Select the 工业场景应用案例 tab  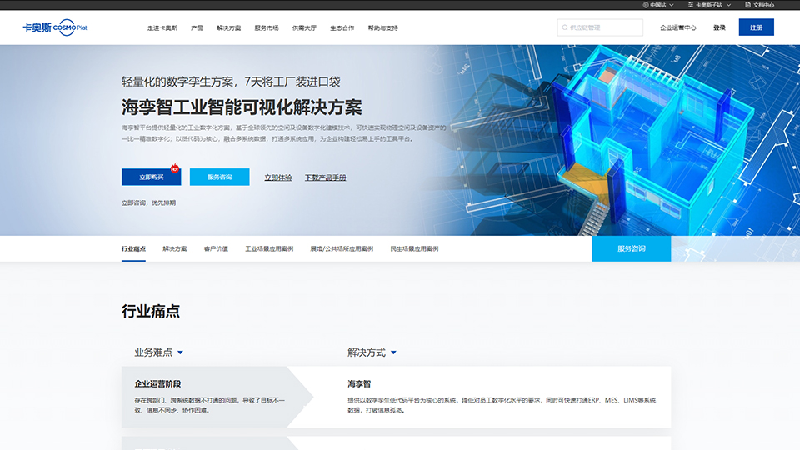tap(269, 249)
